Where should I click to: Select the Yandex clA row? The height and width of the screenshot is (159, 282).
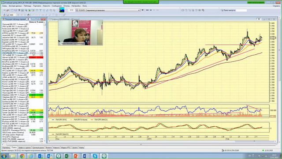pos(22,126)
